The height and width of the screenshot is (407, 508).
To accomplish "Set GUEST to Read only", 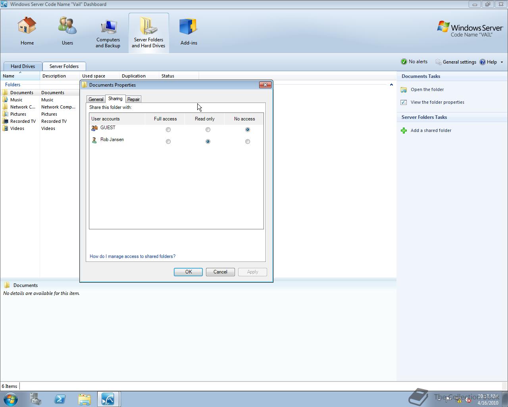I will tap(208, 130).
